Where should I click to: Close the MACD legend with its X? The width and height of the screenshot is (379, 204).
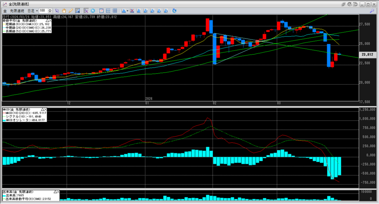(45, 109)
